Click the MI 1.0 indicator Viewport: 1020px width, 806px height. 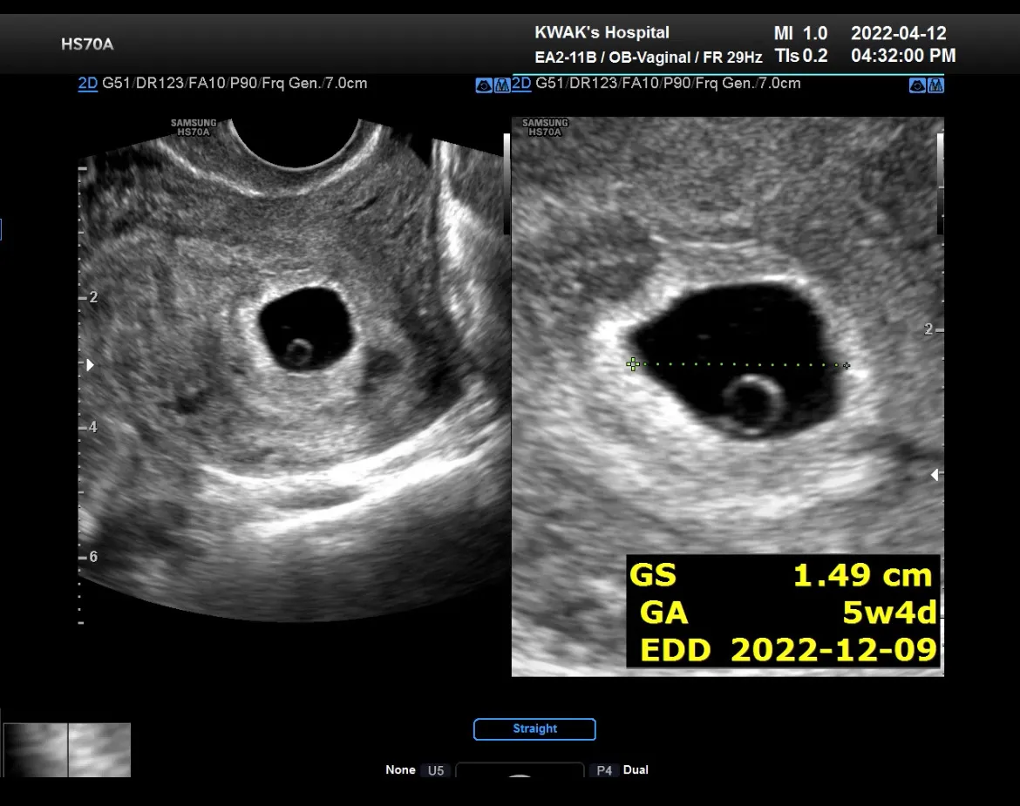pos(801,33)
